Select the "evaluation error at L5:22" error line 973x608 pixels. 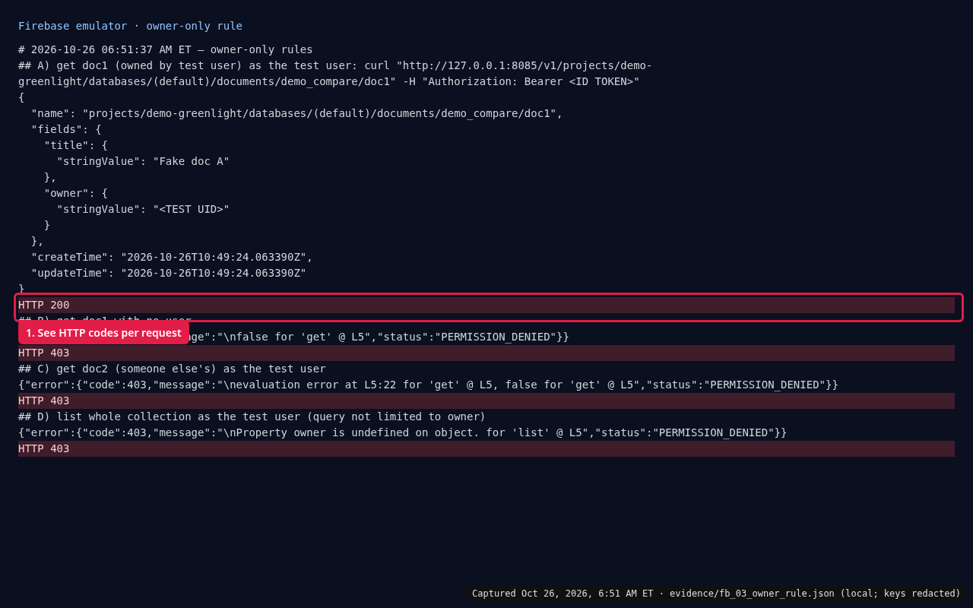pyautogui.click(x=428, y=385)
